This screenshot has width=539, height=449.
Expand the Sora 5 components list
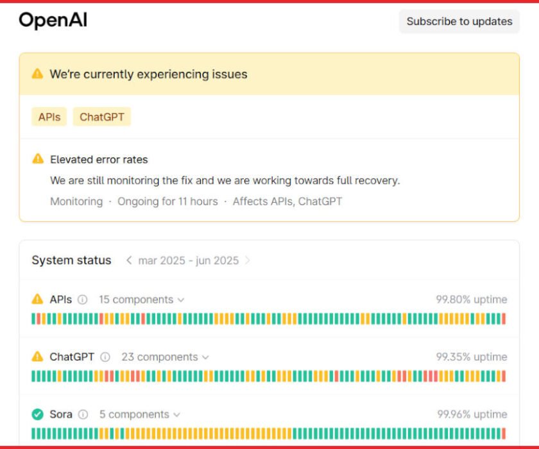click(x=140, y=414)
